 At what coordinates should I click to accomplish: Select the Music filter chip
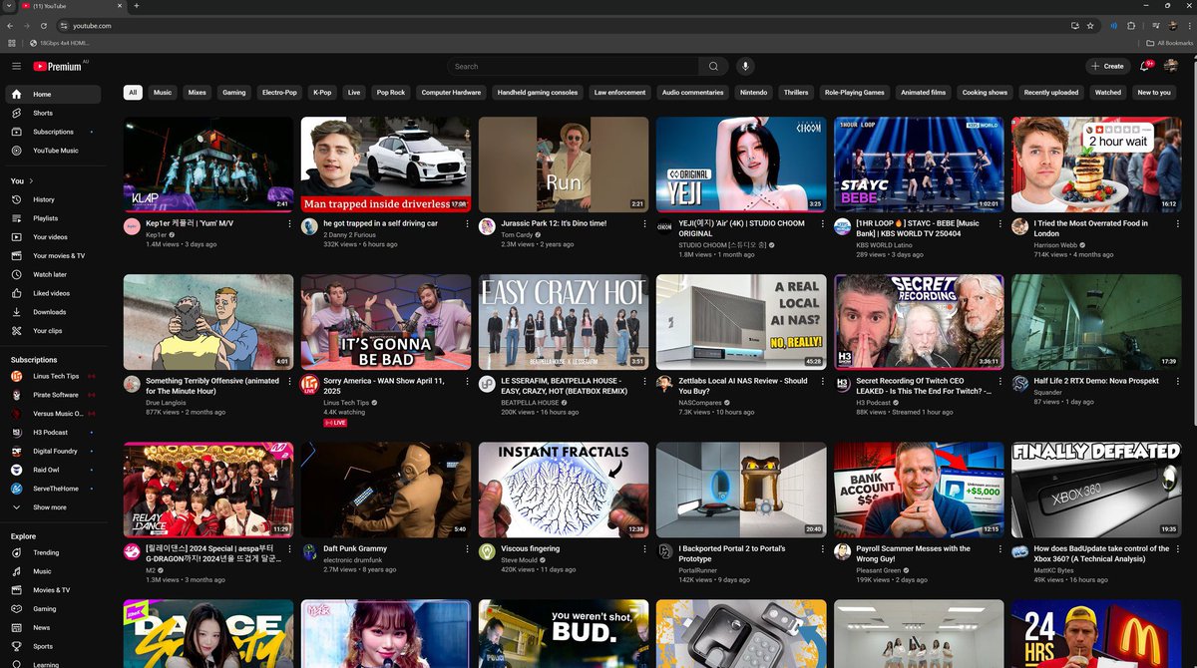pyautogui.click(x=163, y=93)
